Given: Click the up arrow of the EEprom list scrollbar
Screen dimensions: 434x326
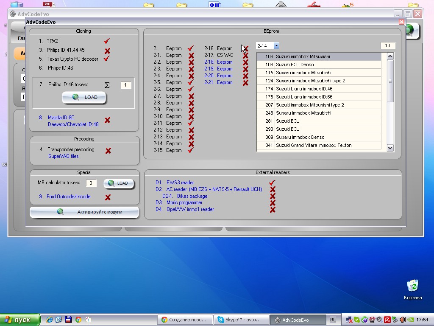Looking at the screenshot, I should (x=390, y=56).
